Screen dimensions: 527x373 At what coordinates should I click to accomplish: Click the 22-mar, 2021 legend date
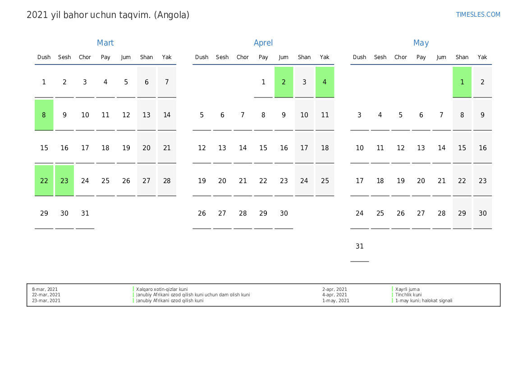coord(46,295)
